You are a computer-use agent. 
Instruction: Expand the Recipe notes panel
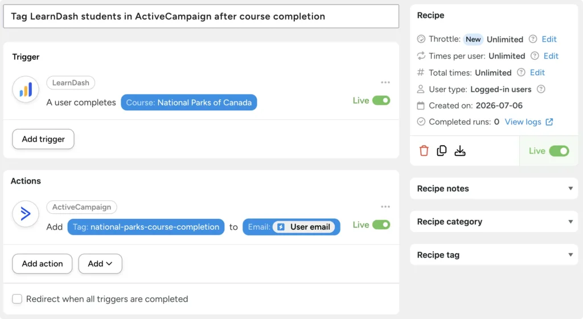pos(494,189)
